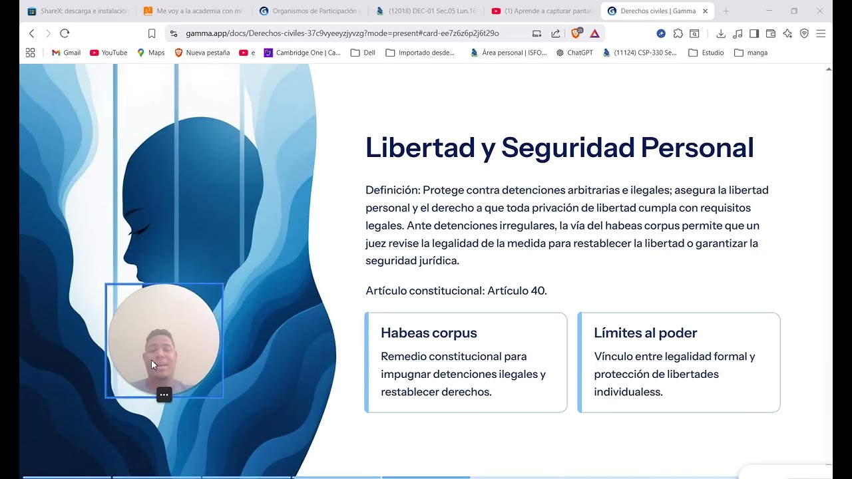Open the browser main hamburger menu

[821, 33]
